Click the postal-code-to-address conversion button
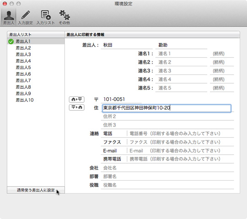Viewport: 247px width, 219px height. point(77,107)
